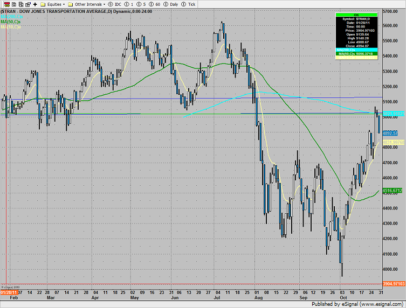Click the circled S icon for IDC
The height and width of the screenshot is (308, 406).
point(111,4)
